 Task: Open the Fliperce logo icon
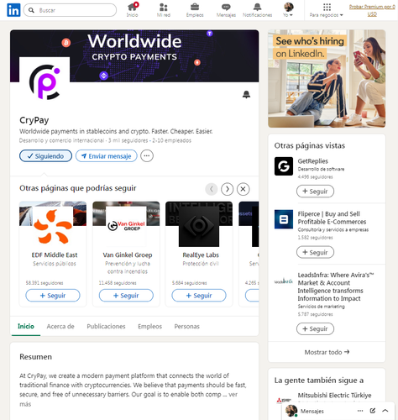(x=284, y=219)
